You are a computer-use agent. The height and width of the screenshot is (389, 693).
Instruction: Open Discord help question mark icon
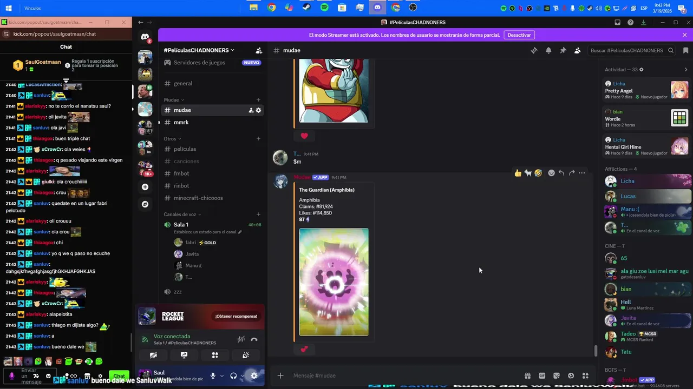pyautogui.click(x=630, y=22)
